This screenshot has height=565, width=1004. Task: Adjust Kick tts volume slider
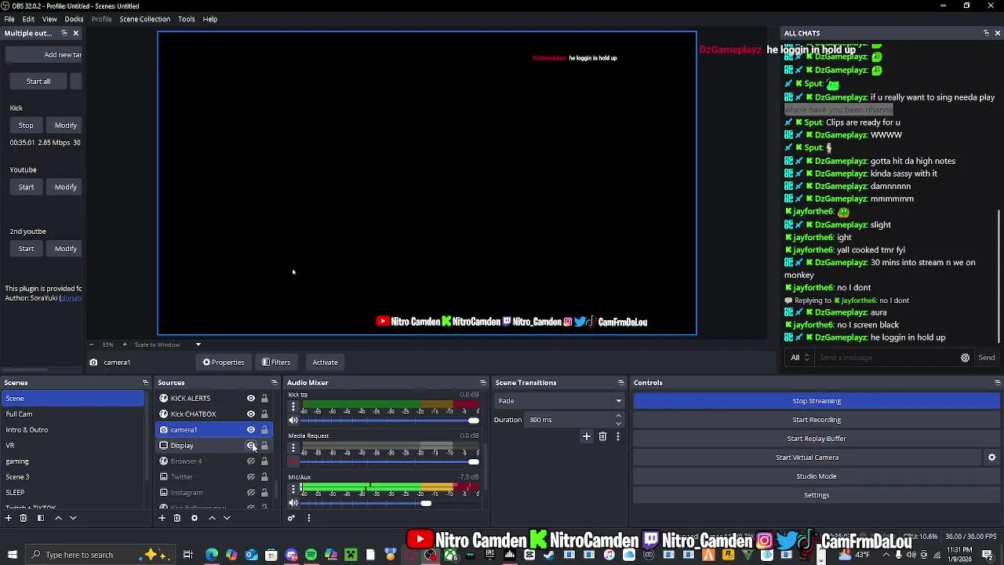pos(389,421)
